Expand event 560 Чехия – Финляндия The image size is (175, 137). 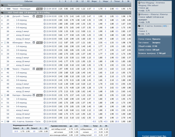pos(2,9)
